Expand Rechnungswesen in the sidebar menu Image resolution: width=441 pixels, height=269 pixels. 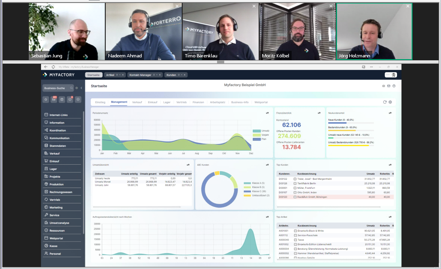tap(62, 192)
